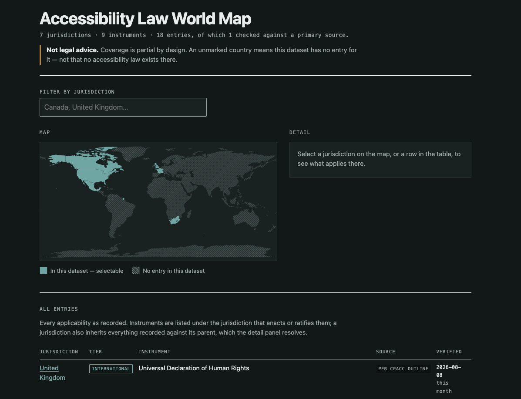Click the hatched 'No entry' legend swatch
The image size is (521, 399).
[135, 271]
